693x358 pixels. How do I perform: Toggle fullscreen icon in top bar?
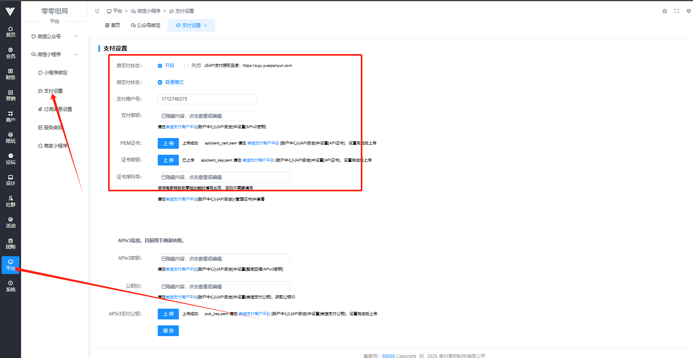click(677, 11)
